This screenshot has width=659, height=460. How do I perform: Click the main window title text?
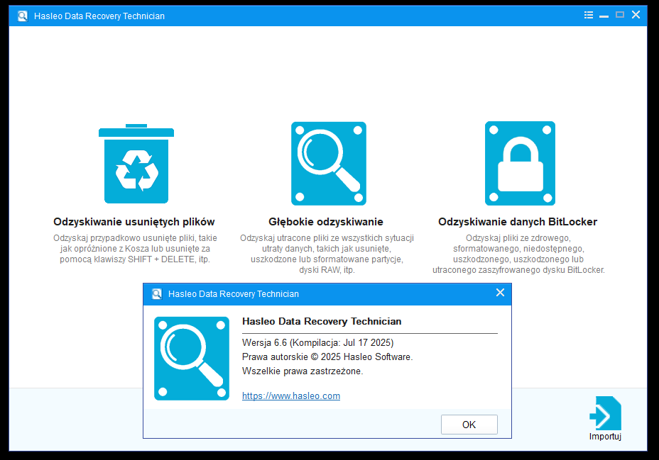[99, 16]
